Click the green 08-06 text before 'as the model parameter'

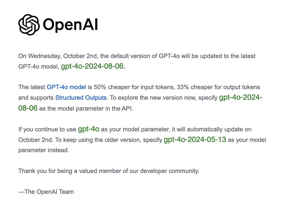click(x=28, y=108)
